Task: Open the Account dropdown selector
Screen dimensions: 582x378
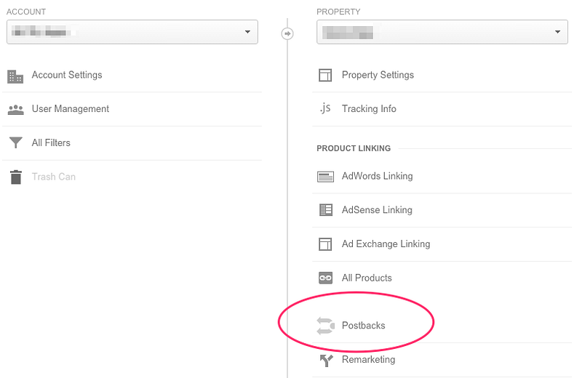Action: click(x=132, y=32)
